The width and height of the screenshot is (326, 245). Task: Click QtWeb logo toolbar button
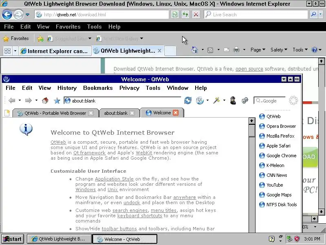[x=200, y=100]
